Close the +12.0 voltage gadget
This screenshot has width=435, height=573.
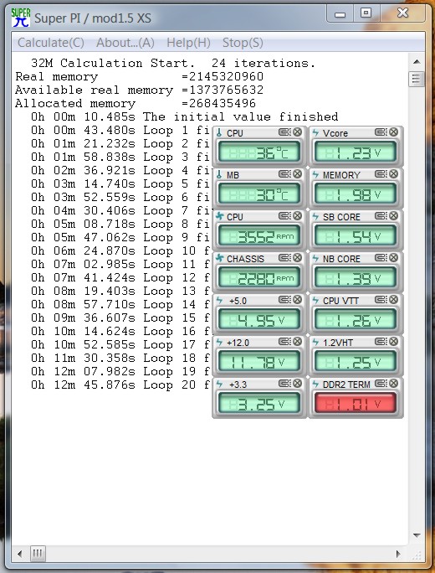(298, 342)
